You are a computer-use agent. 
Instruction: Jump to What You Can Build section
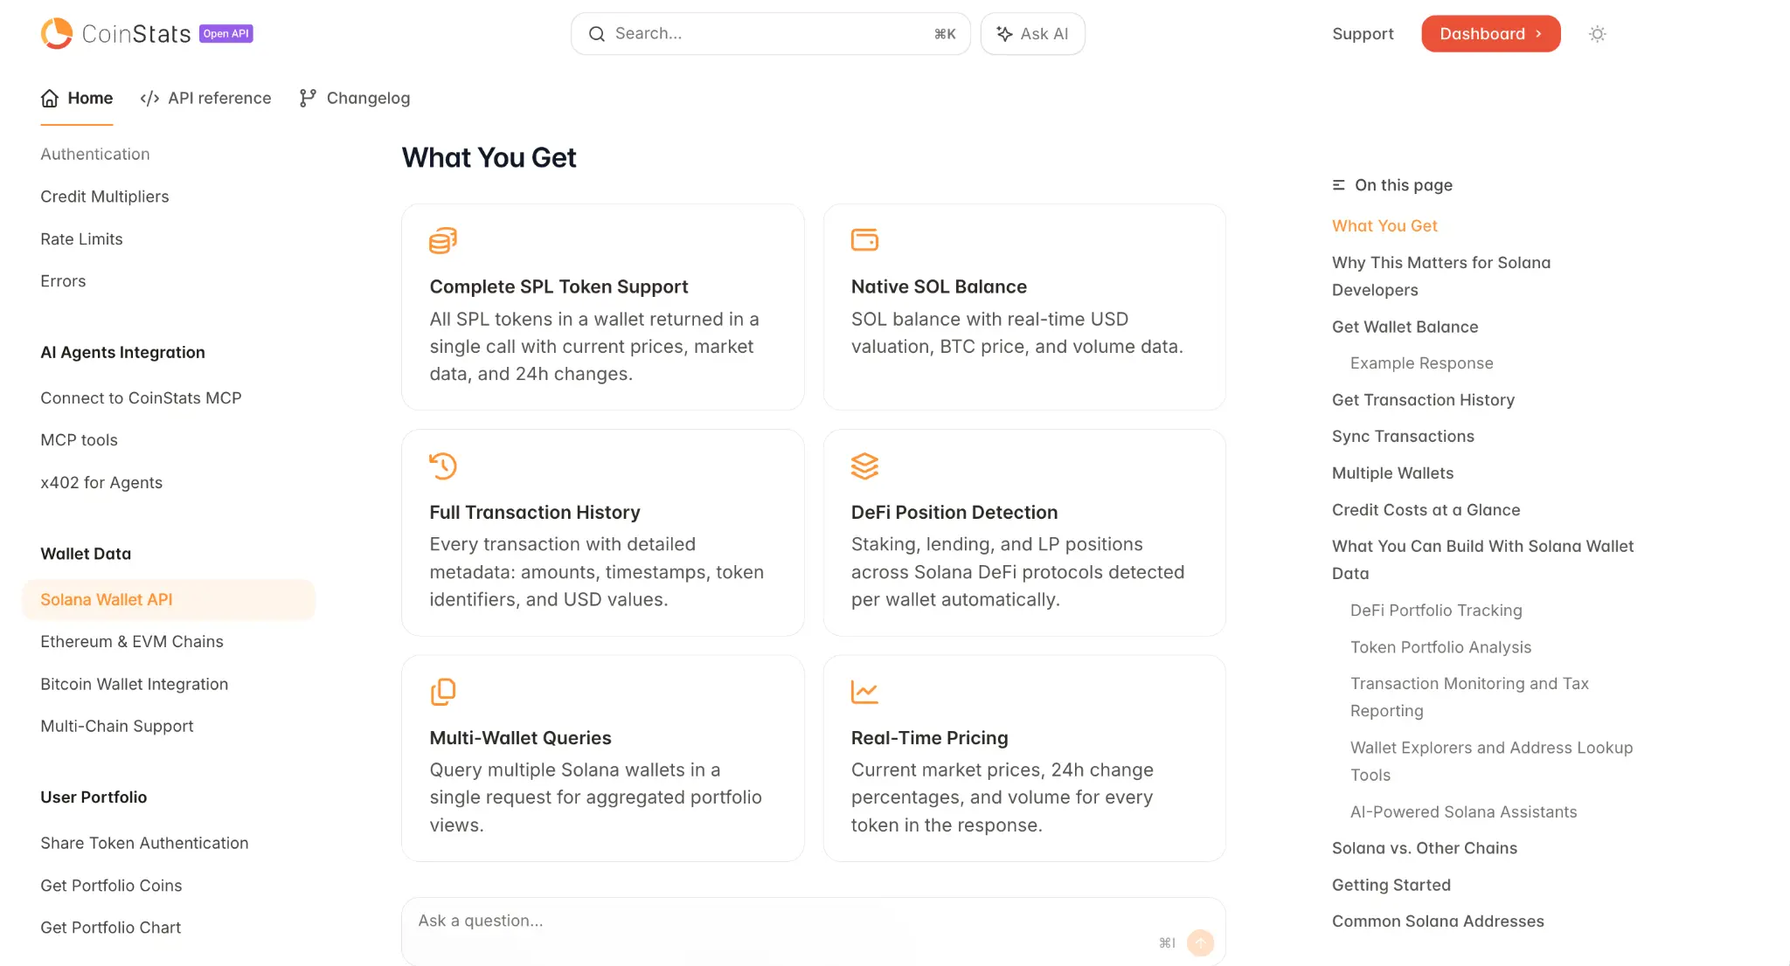coord(1483,560)
